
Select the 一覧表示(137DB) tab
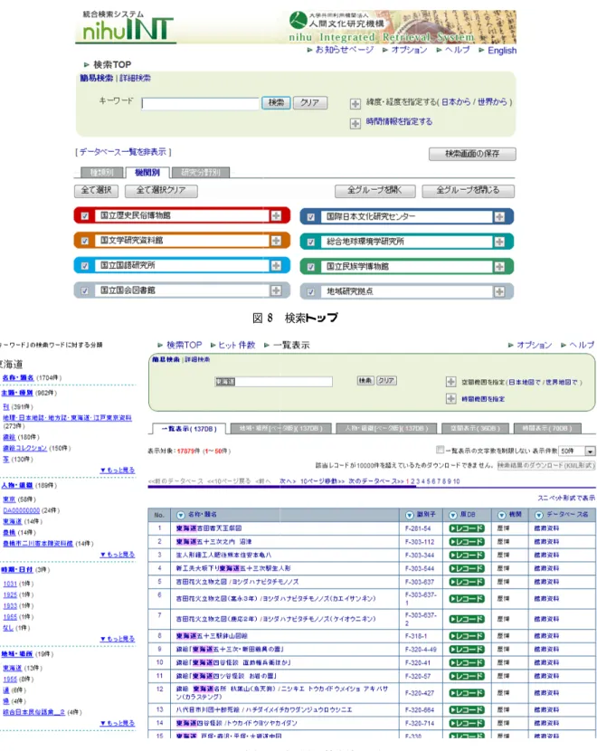coord(189,429)
